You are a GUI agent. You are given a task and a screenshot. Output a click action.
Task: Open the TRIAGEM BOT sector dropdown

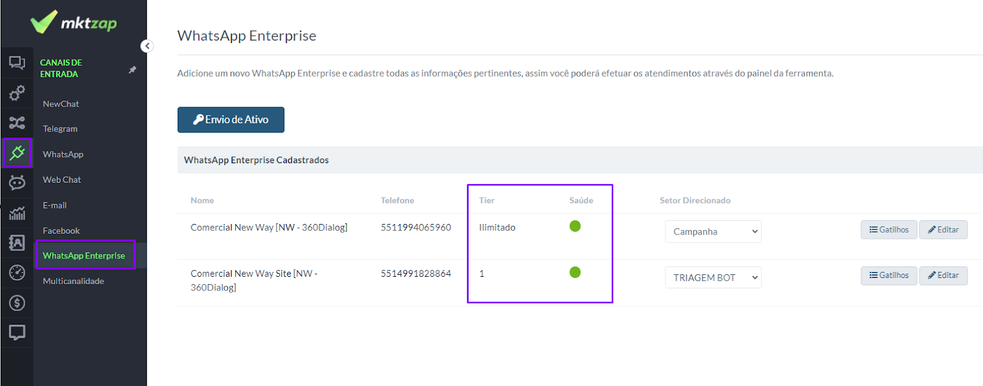click(713, 277)
